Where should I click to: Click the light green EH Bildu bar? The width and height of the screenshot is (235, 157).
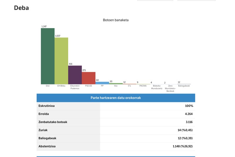(61, 61)
